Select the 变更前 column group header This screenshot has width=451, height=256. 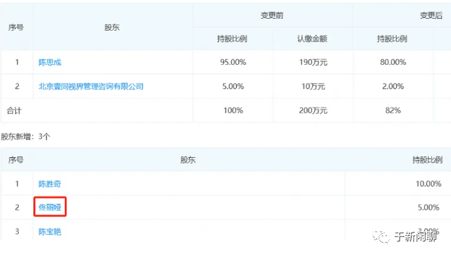(272, 15)
